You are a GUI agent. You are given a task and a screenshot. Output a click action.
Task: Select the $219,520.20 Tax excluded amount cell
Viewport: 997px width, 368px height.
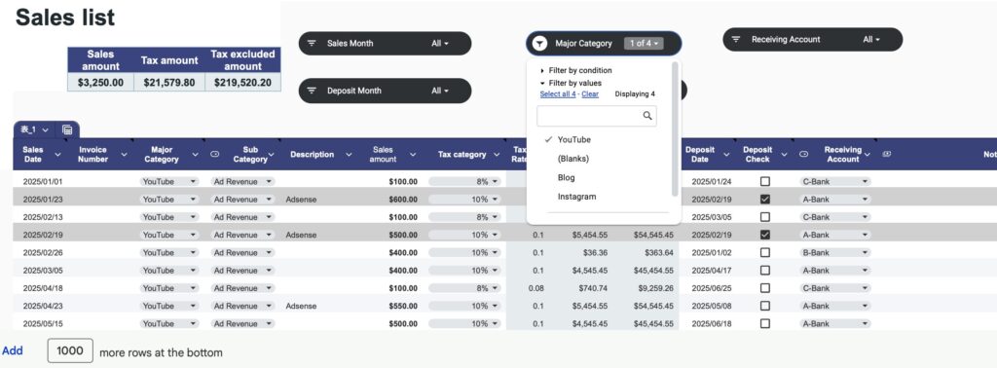tap(242, 82)
